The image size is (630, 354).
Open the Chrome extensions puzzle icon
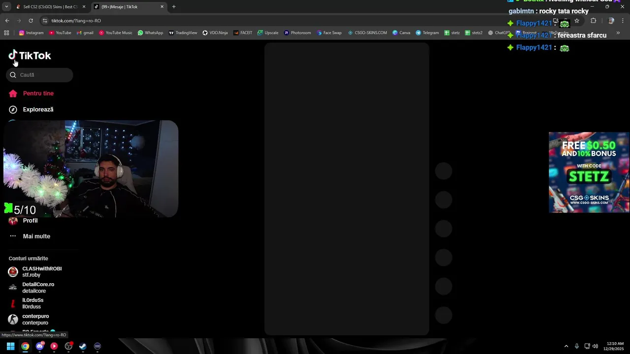pos(593,21)
